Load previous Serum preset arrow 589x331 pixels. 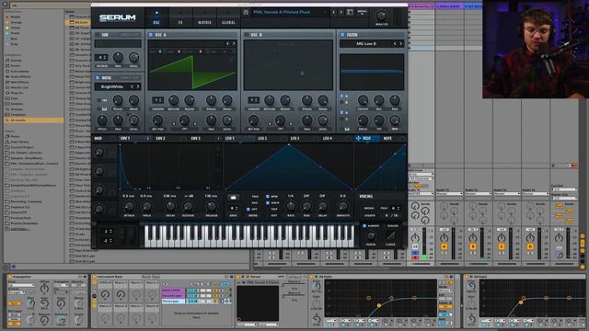tap(333, 12)
